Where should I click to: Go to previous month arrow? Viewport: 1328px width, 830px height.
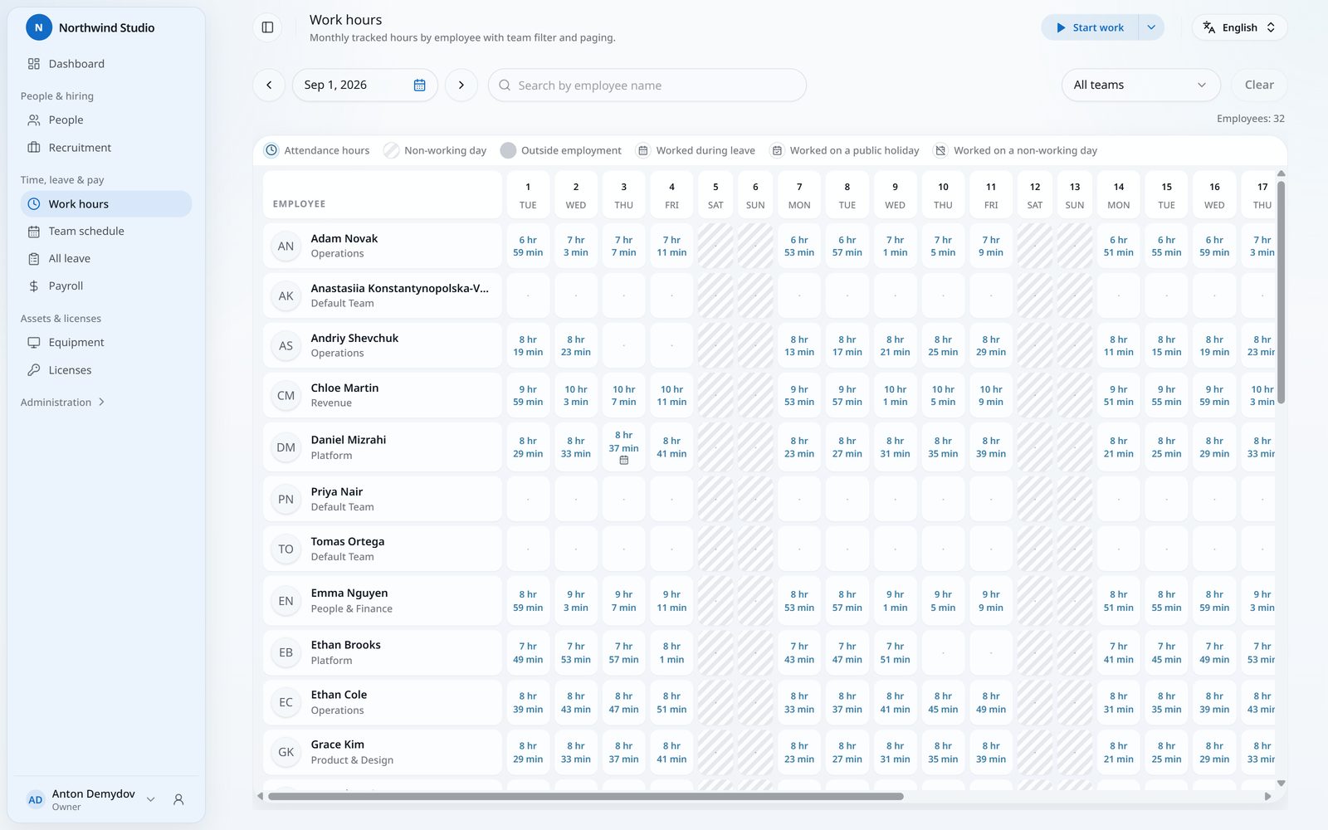[269, 85]
